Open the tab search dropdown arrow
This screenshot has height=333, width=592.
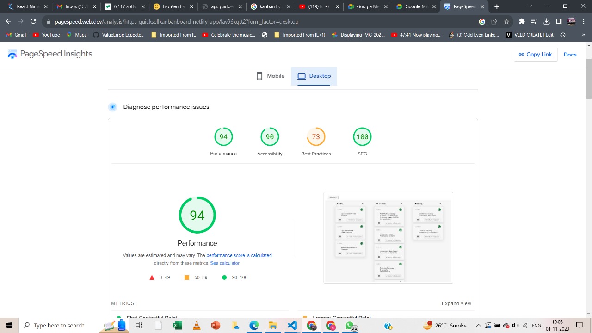530,6
